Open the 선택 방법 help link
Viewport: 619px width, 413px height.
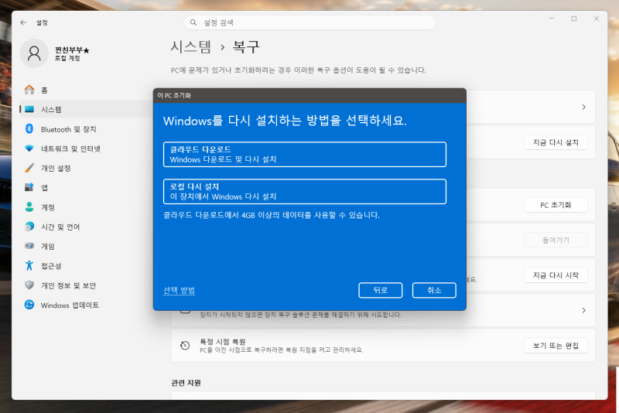pyautogui.click(x=179, y=290)
